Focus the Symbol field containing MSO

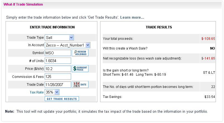58,53
